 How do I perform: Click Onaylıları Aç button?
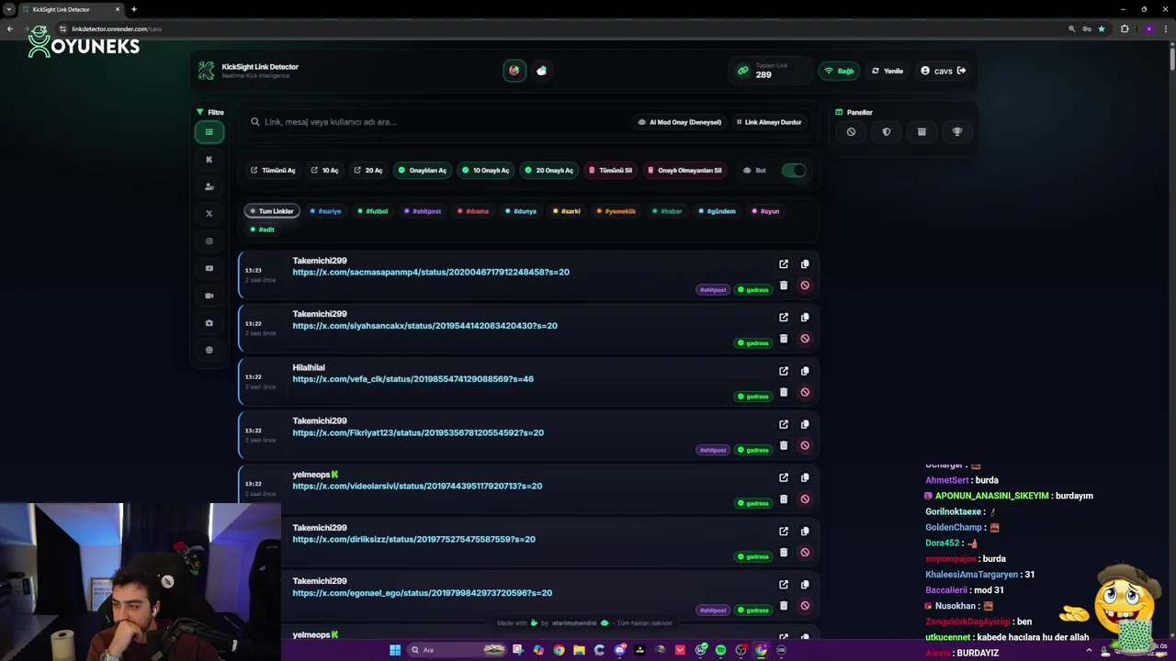[422, 171]
